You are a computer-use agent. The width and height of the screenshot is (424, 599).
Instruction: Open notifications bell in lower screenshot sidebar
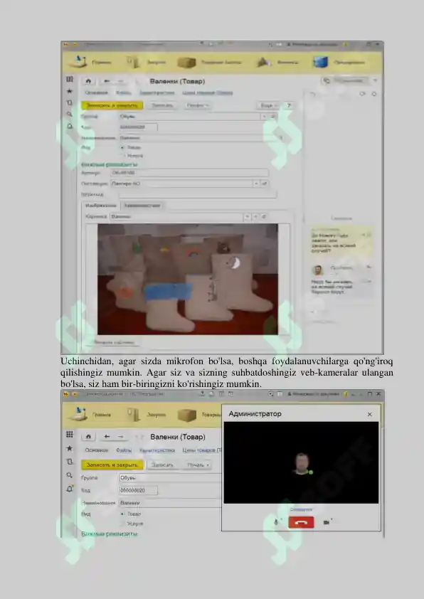pyautogui.click(x=70, y=489)
